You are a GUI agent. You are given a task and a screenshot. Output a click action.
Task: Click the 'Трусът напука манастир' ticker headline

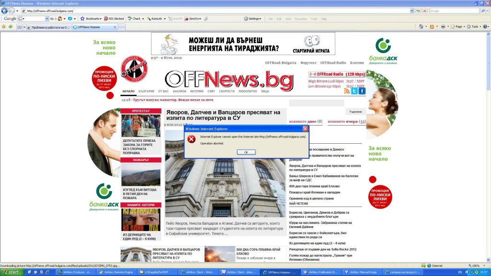pos(173,100)
